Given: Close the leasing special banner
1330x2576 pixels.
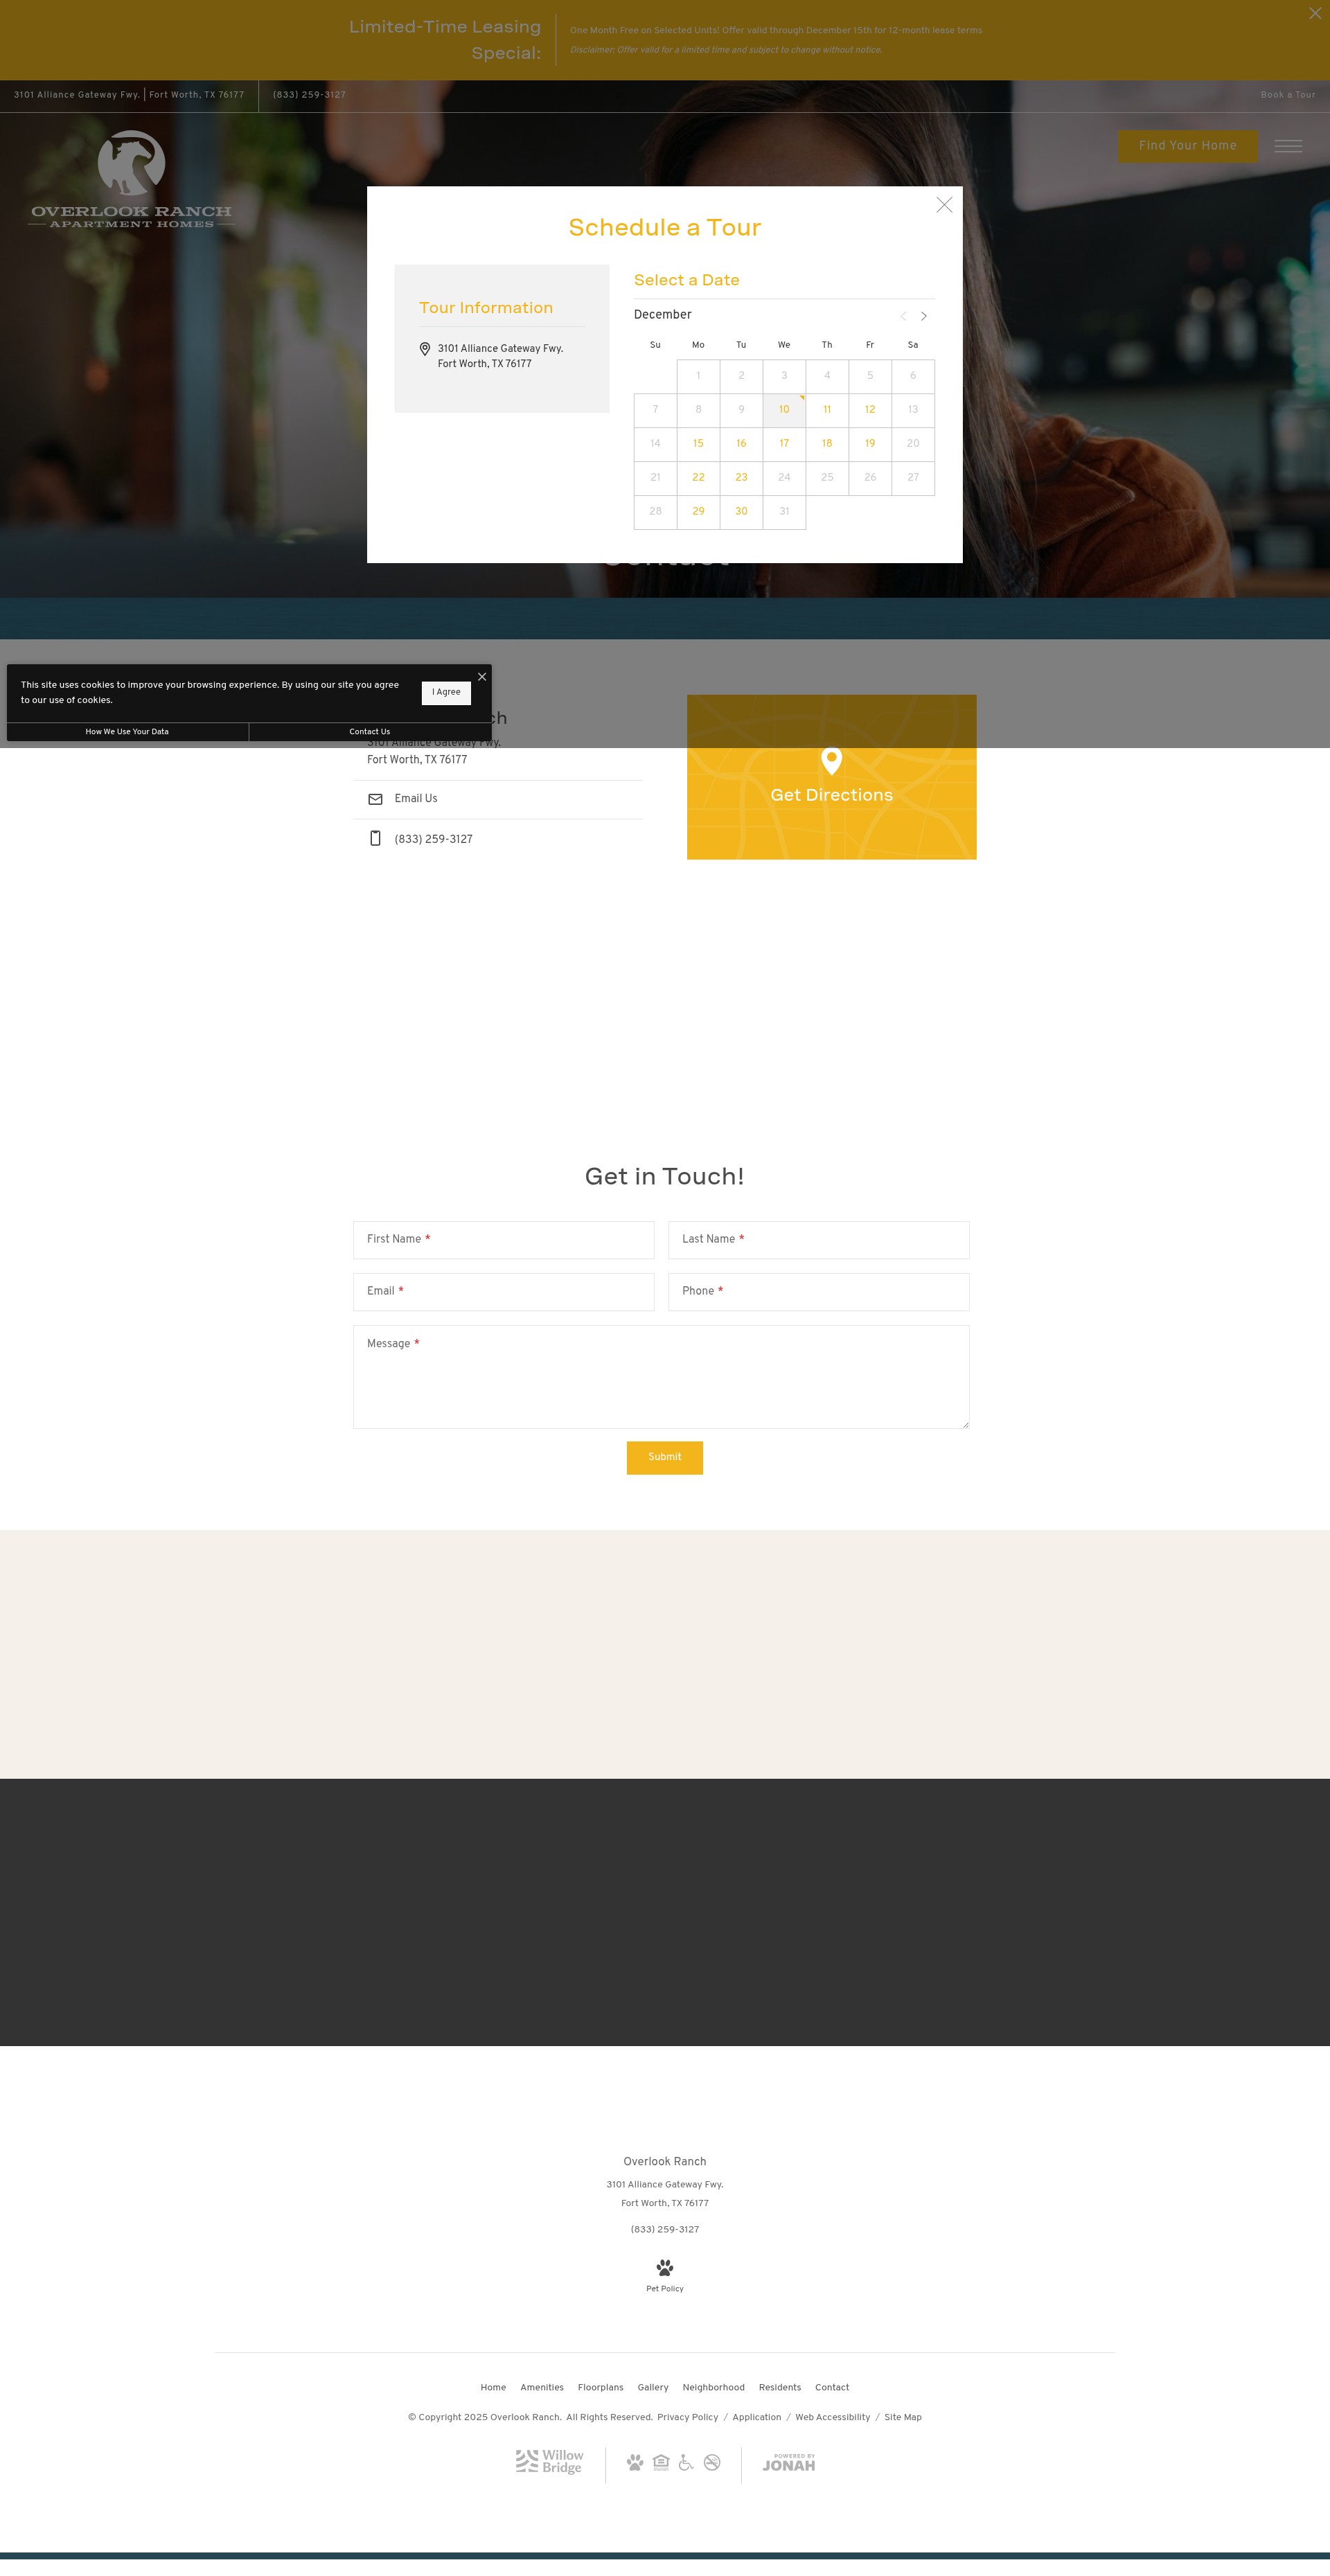Looking at the screenshot, I should click(1315, 13).
